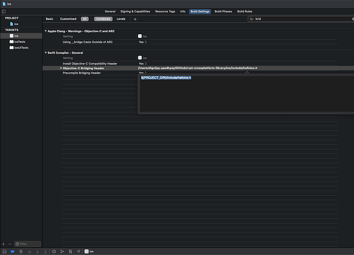354x255 pixels.
Task: Collapse the Swift Compiler - General section
Action: [46, 53]
